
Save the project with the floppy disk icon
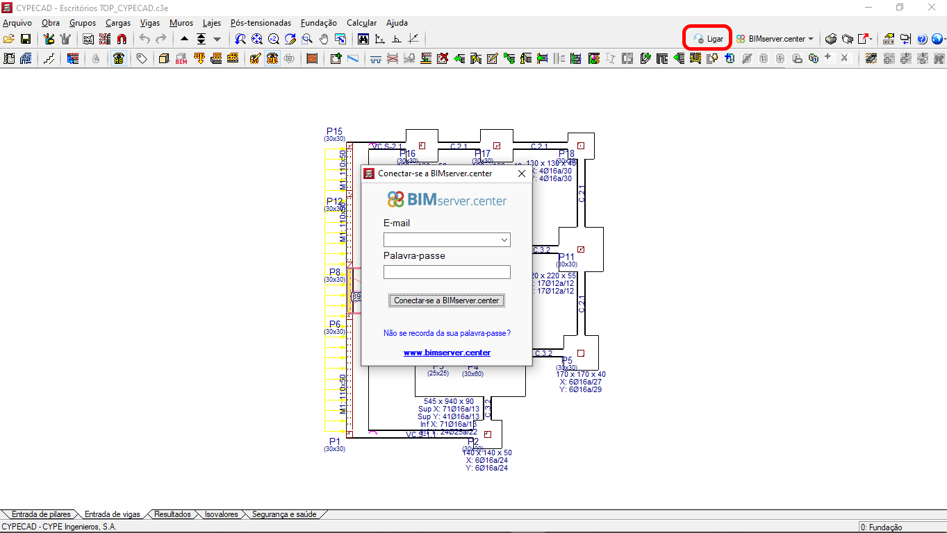[x=25, y=39]
